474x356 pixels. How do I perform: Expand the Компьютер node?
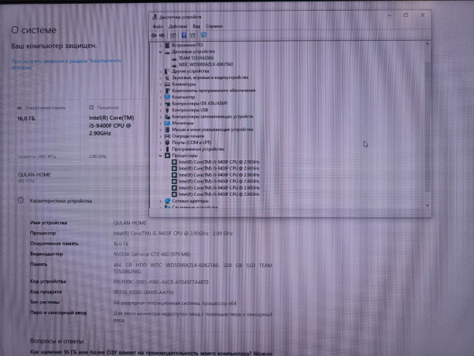click(161, 97)
